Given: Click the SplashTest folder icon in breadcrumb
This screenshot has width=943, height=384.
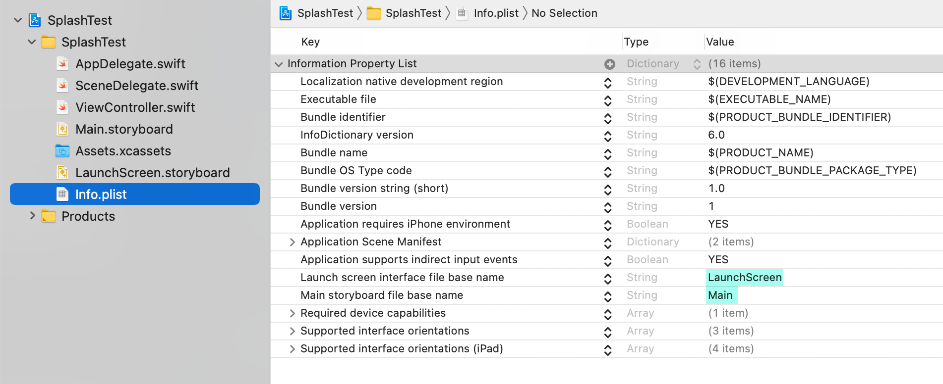Looking at the screenshot, I should (374, 13).
